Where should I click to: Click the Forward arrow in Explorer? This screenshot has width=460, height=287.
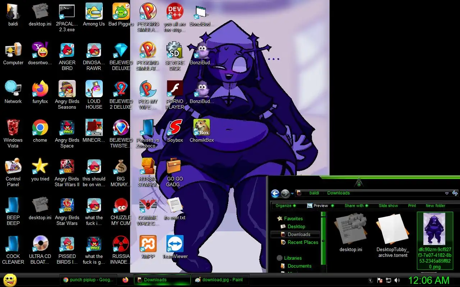coord(285,194)
